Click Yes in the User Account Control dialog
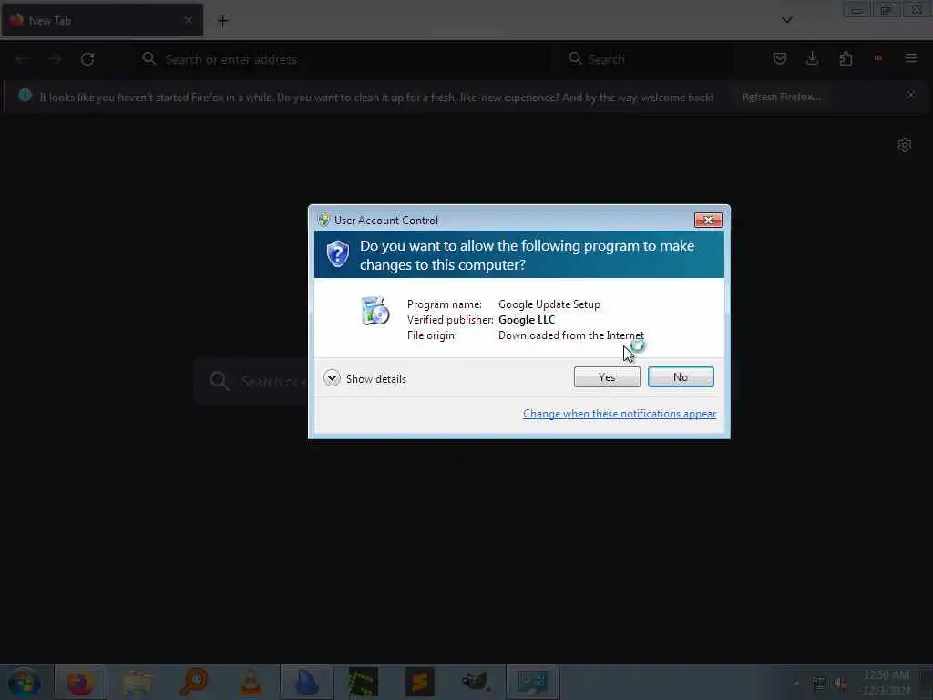 (x=607, y=376)
